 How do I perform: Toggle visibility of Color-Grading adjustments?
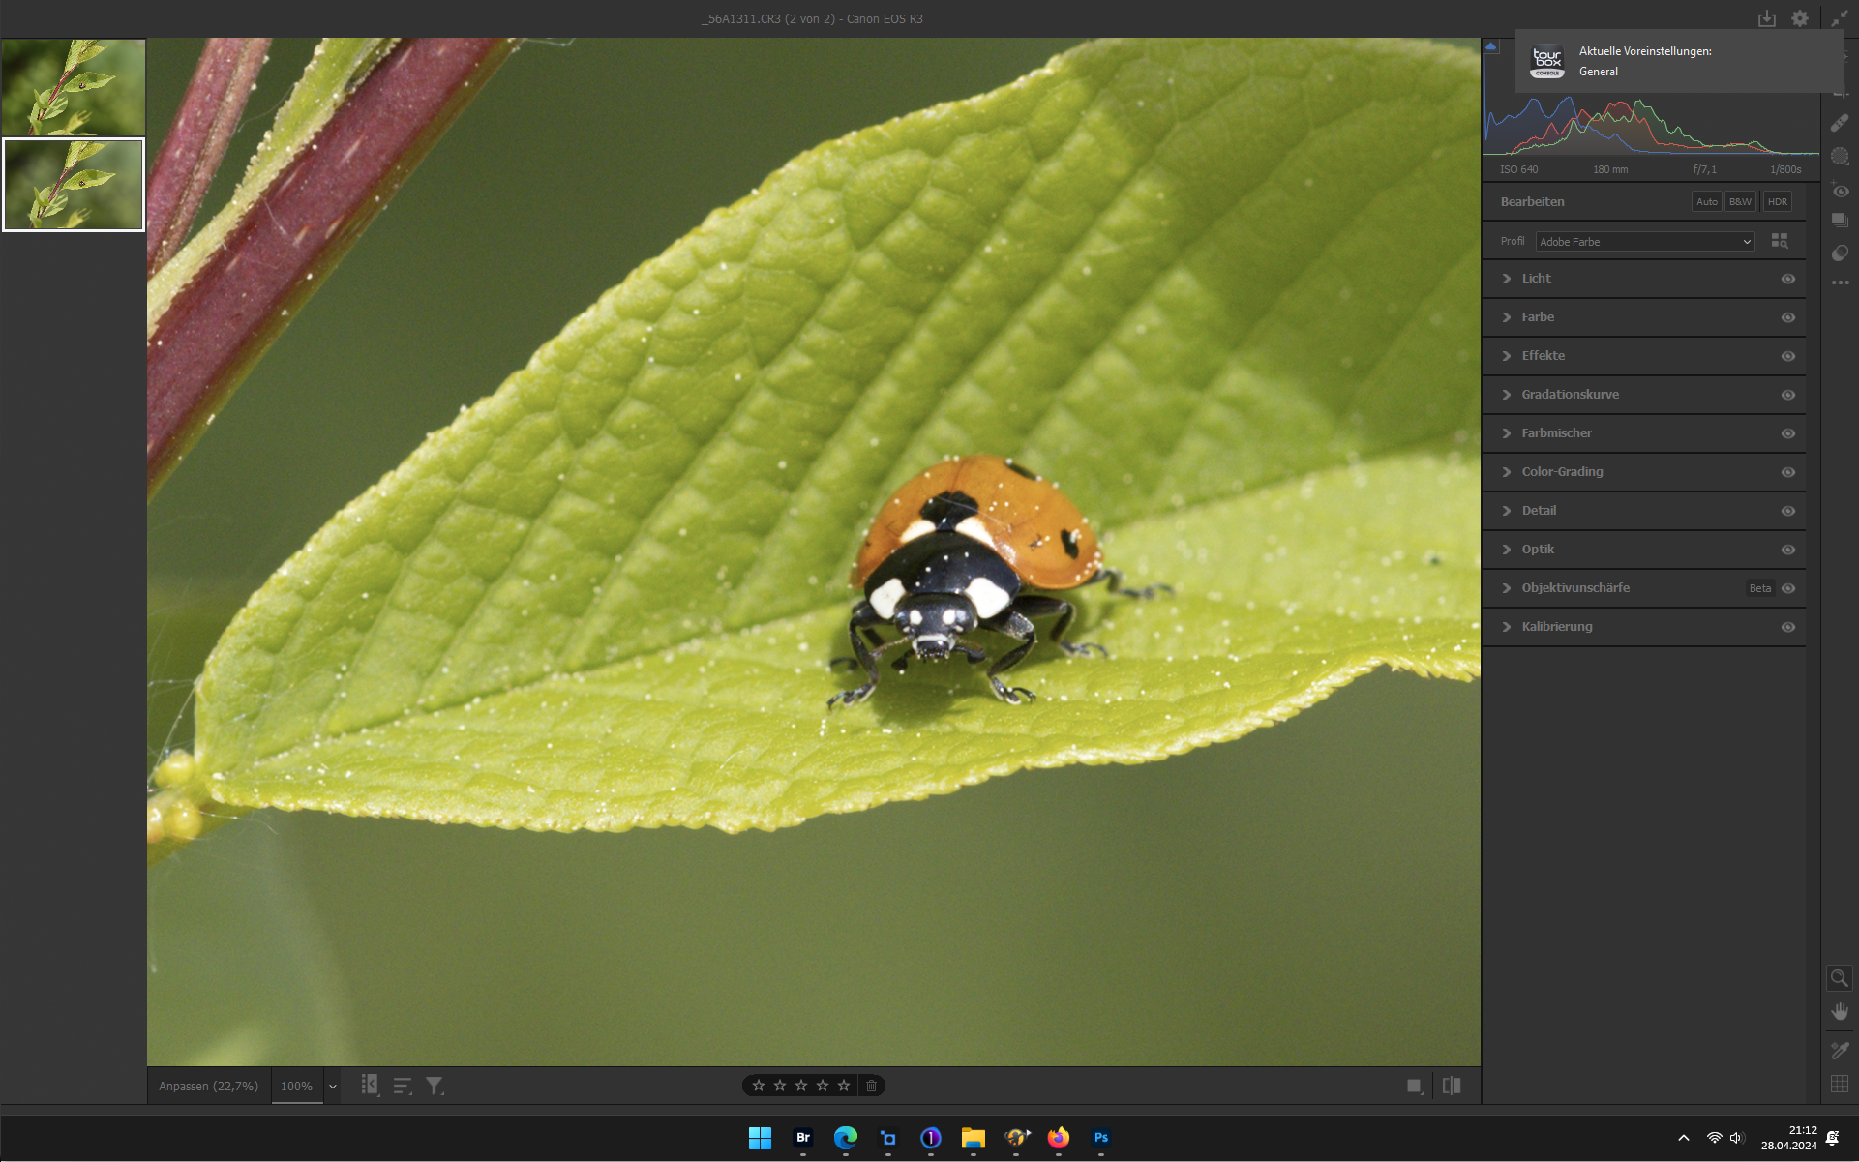point(1786,472)
